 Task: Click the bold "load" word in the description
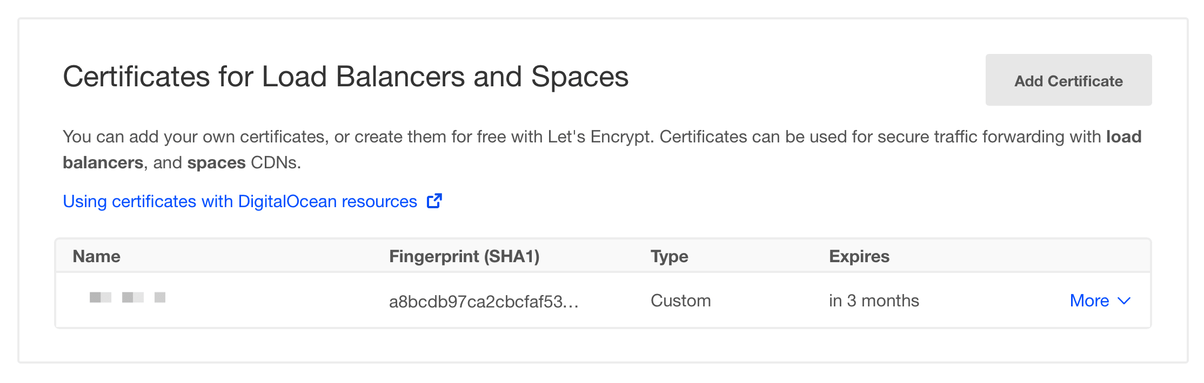click(x=1123, y=136)
